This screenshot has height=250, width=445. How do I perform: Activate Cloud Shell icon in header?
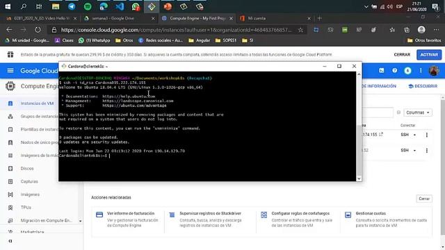coord(382,70)
